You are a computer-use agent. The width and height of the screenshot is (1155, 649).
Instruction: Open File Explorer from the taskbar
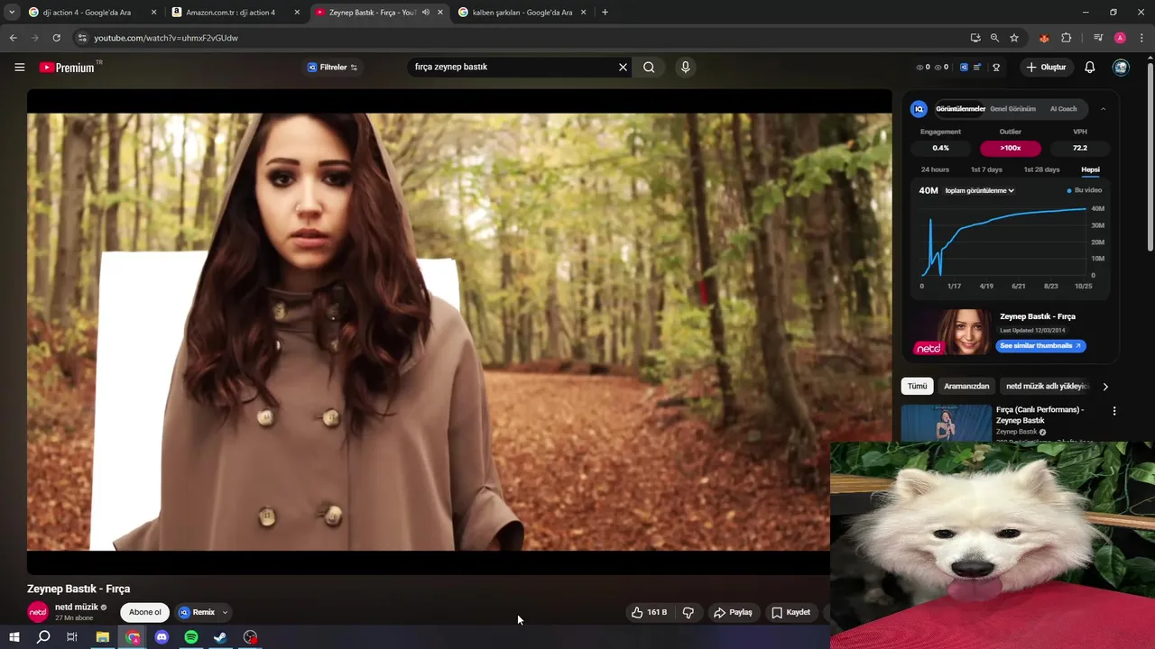(103, 637)
